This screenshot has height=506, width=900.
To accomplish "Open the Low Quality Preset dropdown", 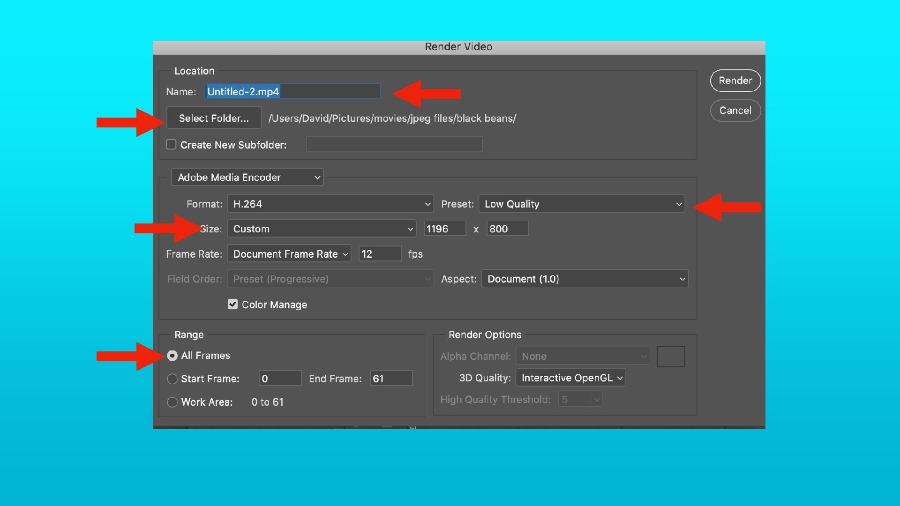I will 582,204.
